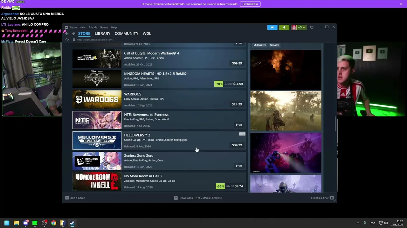Image resolution: width=407 pixels, height=228 pixels.
Task: Open the HELLDIVERS 2 game title
Action: pos(137,135)
